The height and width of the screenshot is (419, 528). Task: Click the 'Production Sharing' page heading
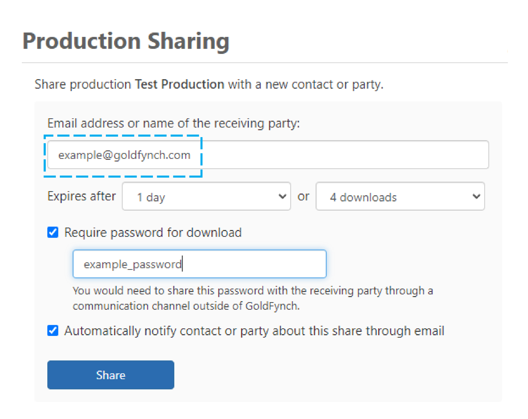point(126,41)
